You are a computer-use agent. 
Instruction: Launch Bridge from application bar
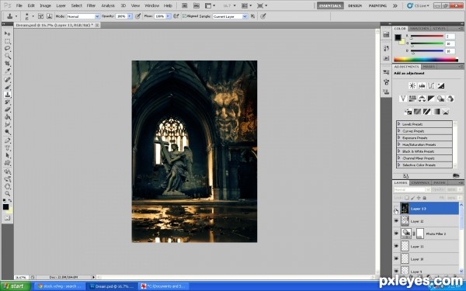click(185, 5)
